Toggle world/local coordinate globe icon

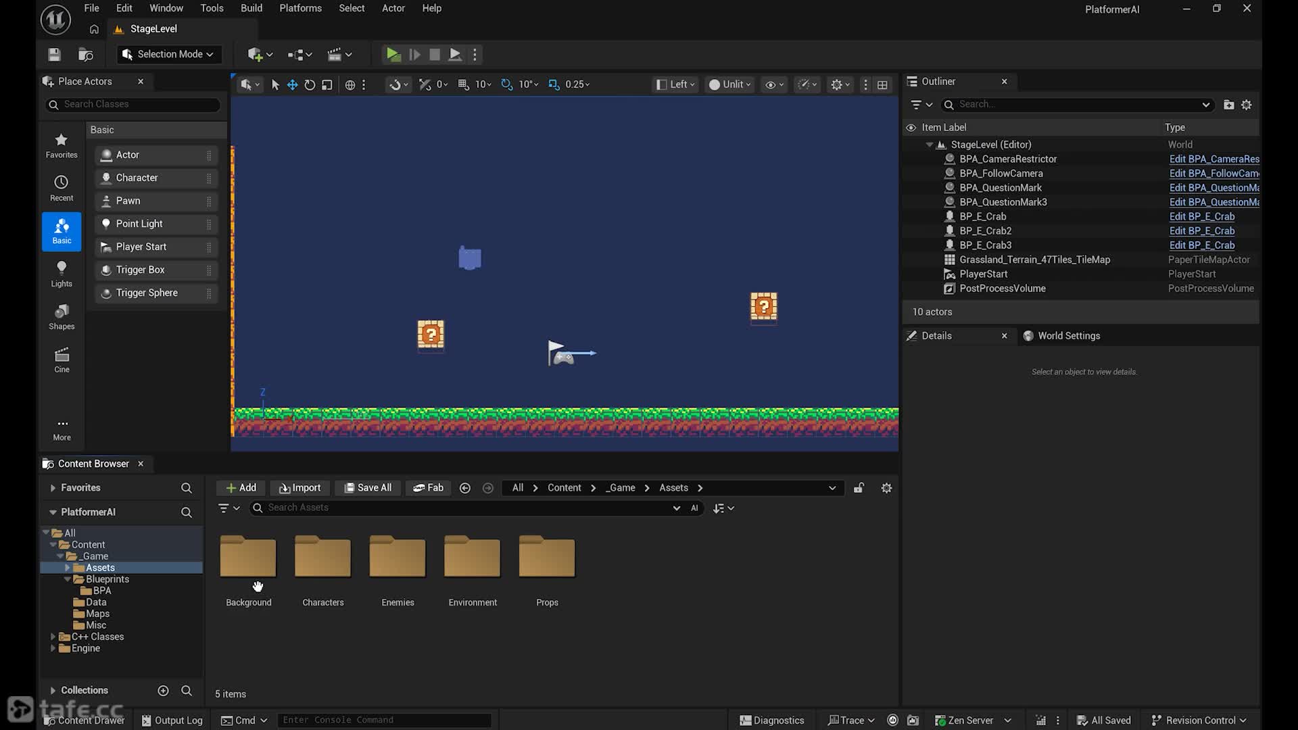click(x=350, y=84)
